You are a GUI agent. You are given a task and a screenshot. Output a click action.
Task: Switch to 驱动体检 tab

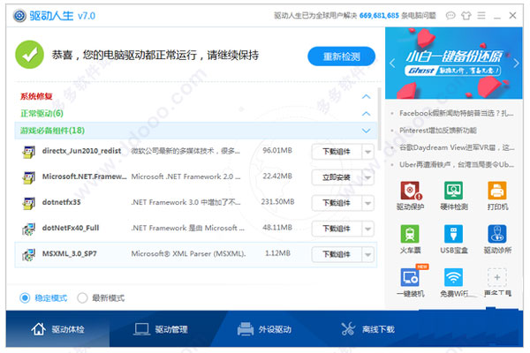coord(57,328)
